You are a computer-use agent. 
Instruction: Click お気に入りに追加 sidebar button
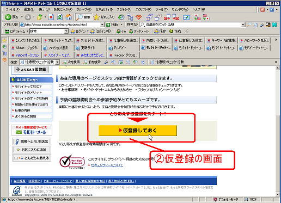pyautogui.click(x=32, y=150)
